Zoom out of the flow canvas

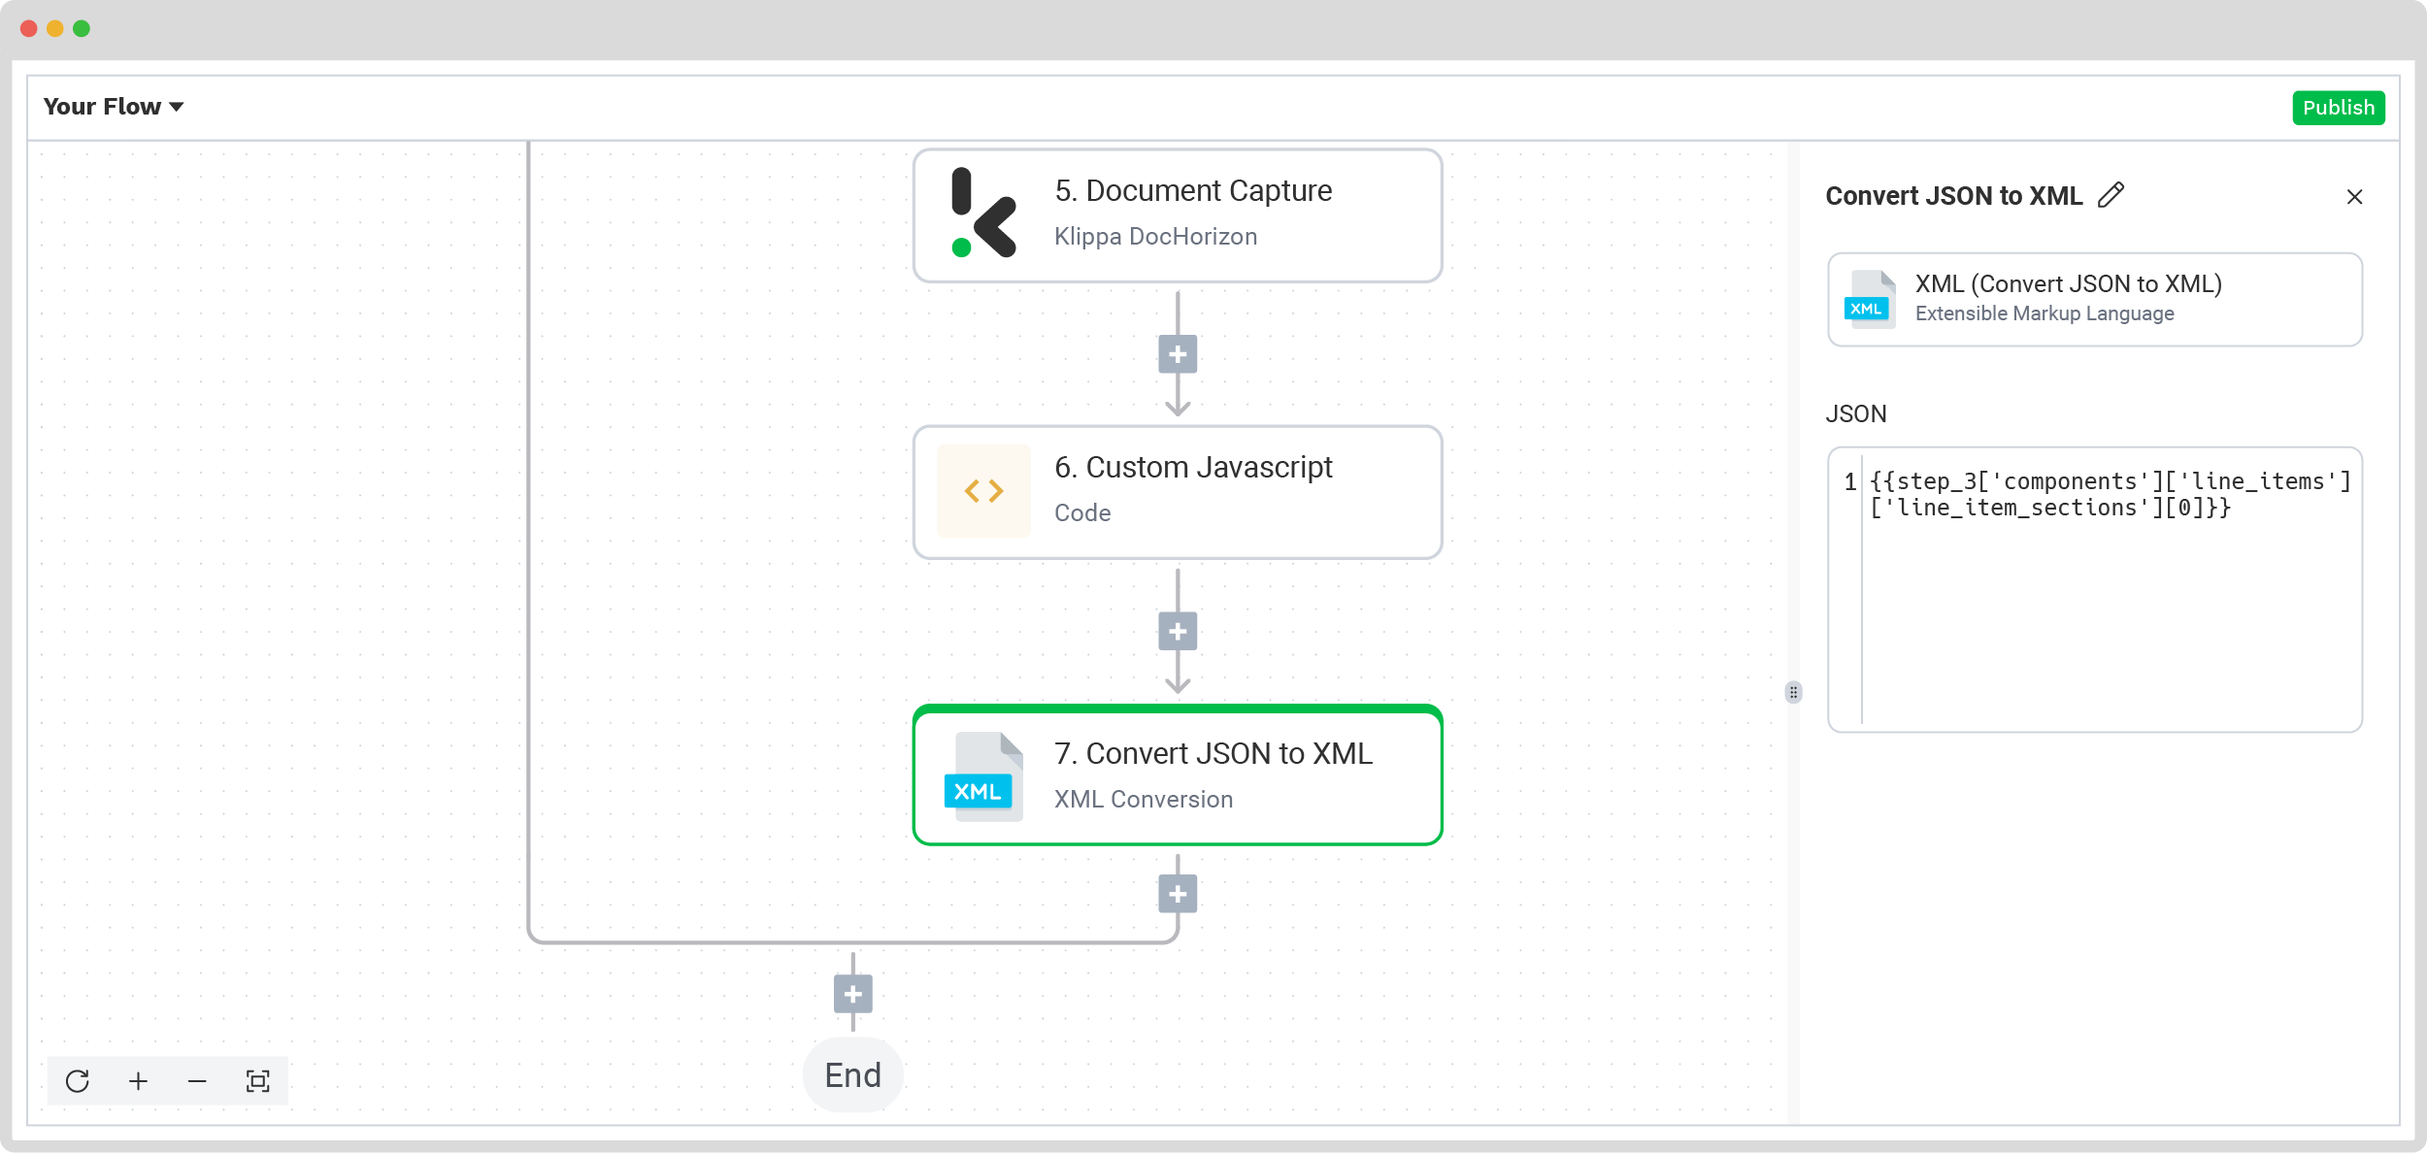pos(197,1081)
